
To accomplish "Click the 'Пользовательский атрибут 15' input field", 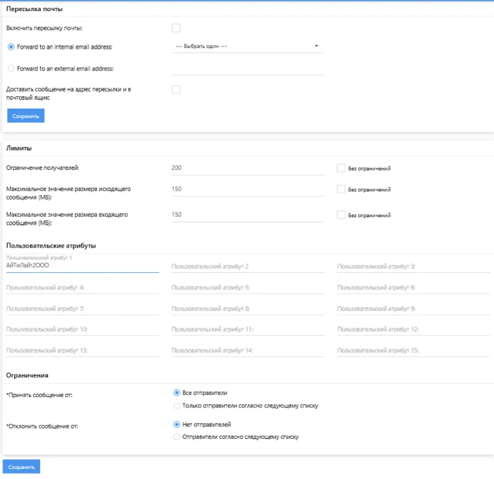I will click(x=413, y=350).
